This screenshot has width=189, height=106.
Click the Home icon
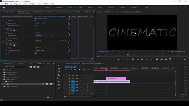pyautogui.click(x=4, y=7)
